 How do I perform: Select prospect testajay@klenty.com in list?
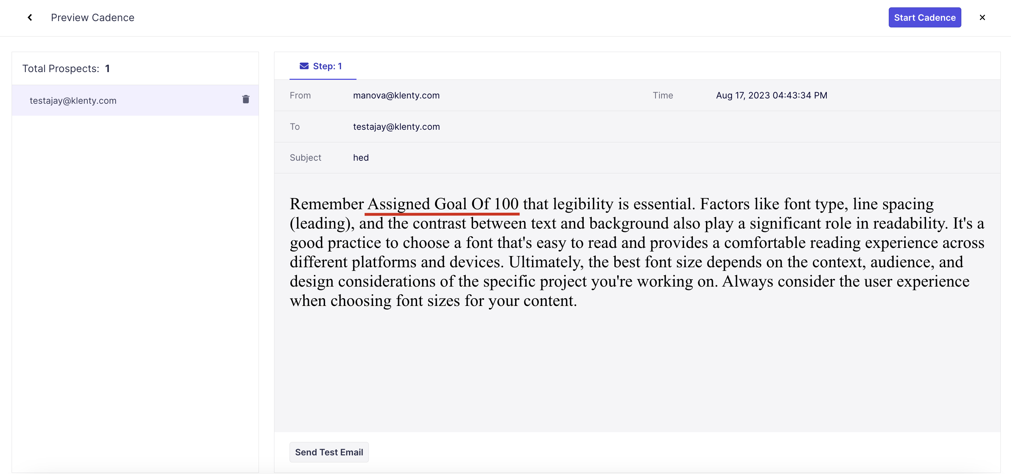[x=73, y=101]
